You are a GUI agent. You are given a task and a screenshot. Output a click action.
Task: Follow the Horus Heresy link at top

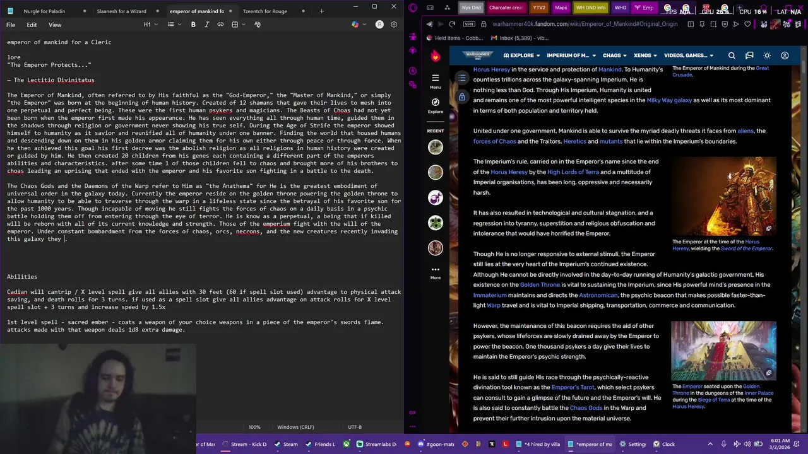[491, 69]
